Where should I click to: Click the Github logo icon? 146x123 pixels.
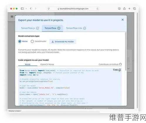point(120,64)
